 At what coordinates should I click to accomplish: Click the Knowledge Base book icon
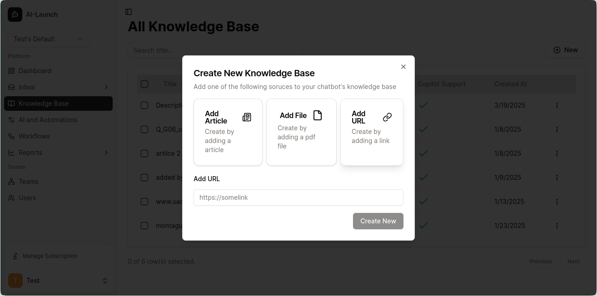[x=11, y=104]
